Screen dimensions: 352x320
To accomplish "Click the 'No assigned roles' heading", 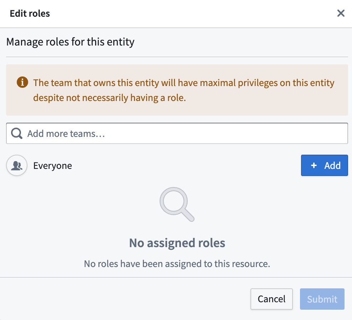I will point(177,243).
